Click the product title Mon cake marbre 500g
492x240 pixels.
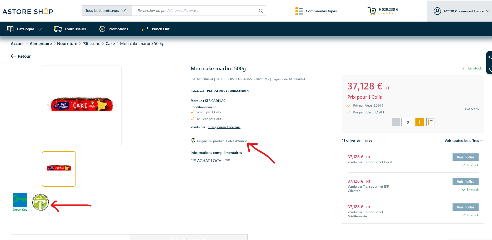(218, 68)
